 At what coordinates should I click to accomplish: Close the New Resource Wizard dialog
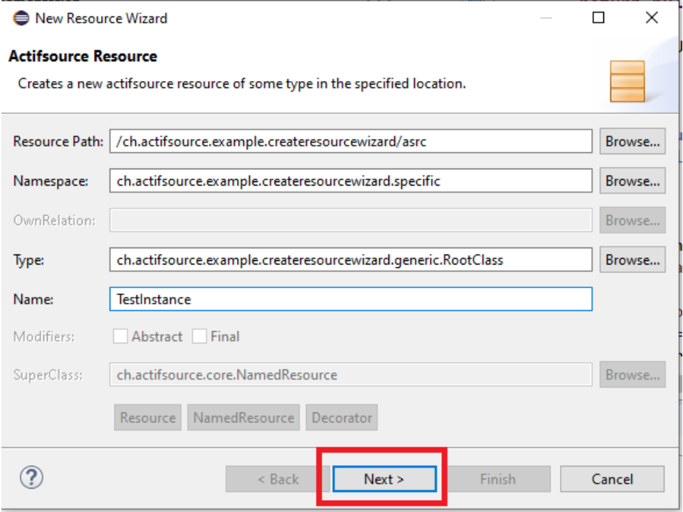tap(652, 18)
